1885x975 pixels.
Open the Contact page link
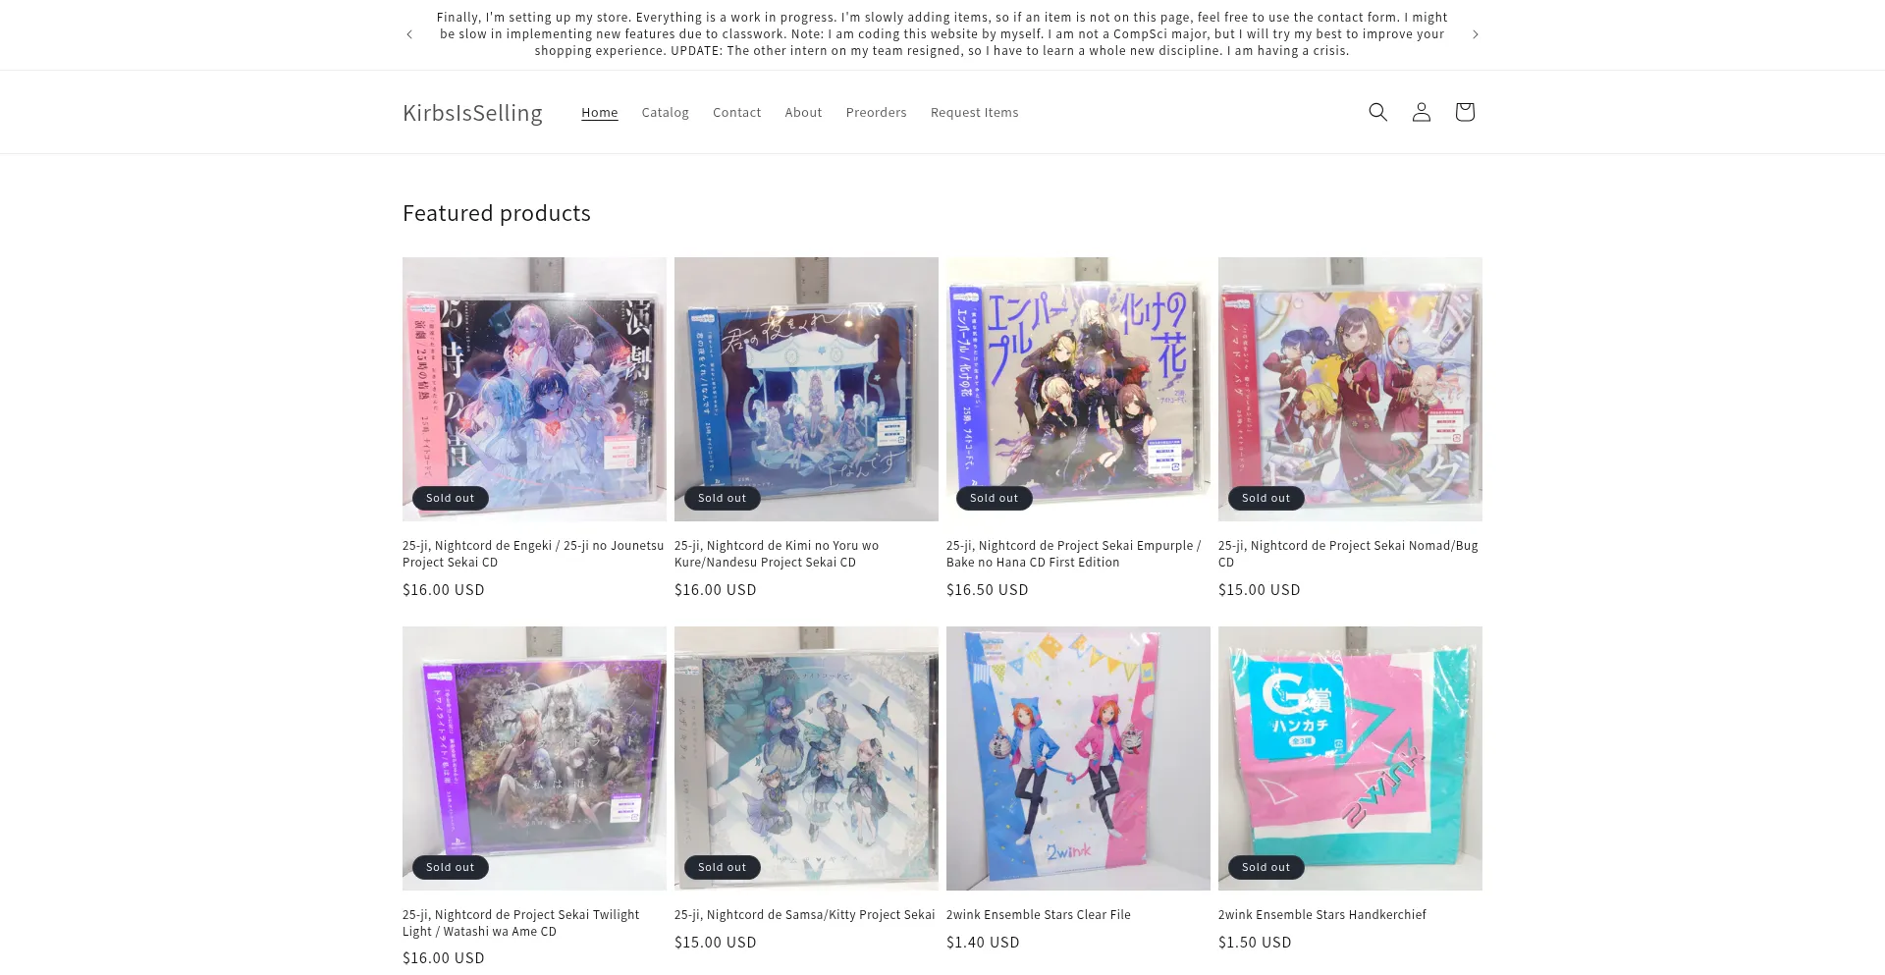click(736, 113)
